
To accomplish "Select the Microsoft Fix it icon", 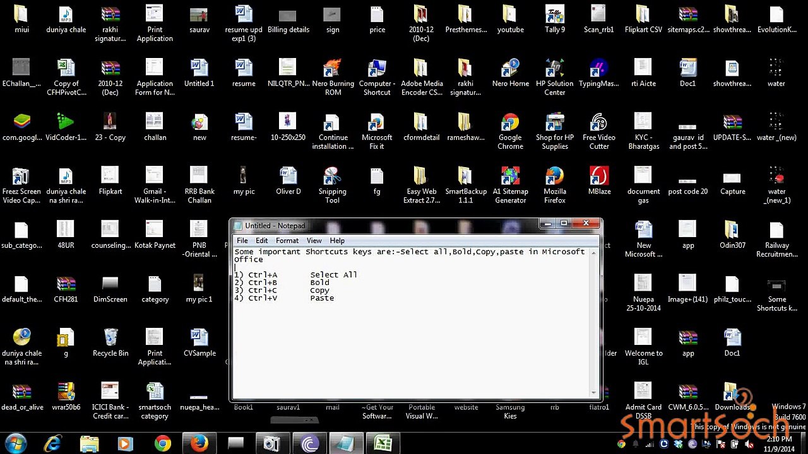I will tap(377, 132).
